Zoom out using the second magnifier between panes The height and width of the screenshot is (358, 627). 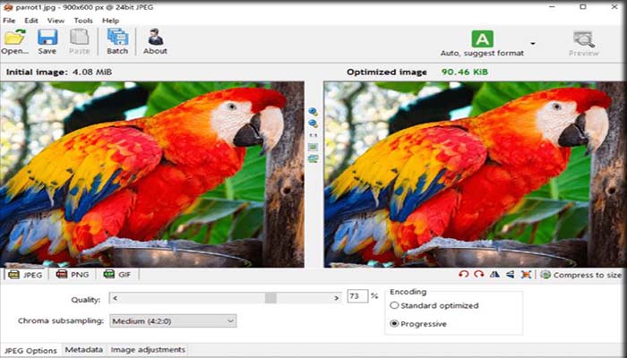313,124
